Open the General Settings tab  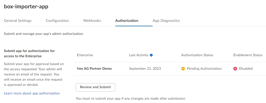pyautogui.click(x=18, y=21)
